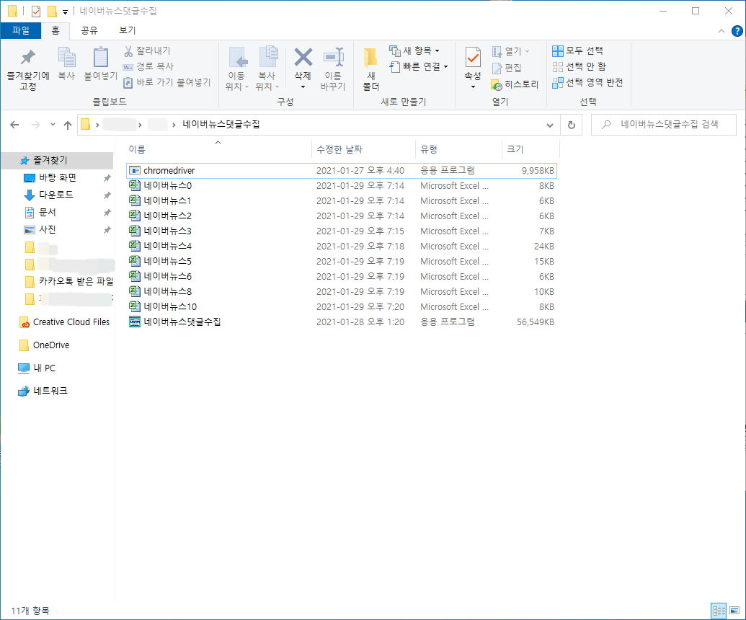Choose Copy path (경로 복사)
This screenshot has height=620, width=746.
148,66
